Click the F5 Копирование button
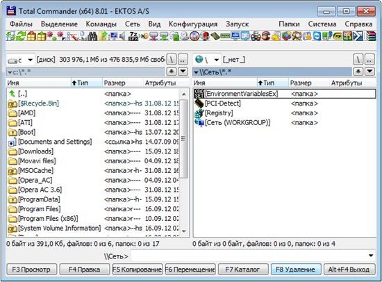Viewport: 382px width, 282px height. click(x=137, y=269)
